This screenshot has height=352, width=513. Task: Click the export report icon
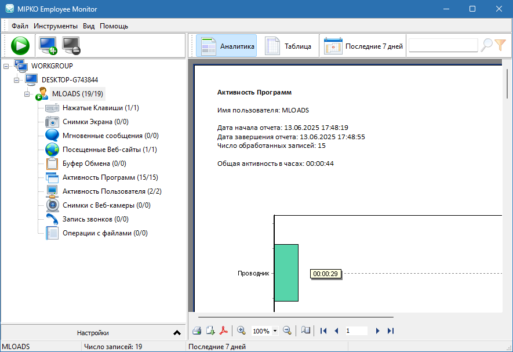pos(210,331)
